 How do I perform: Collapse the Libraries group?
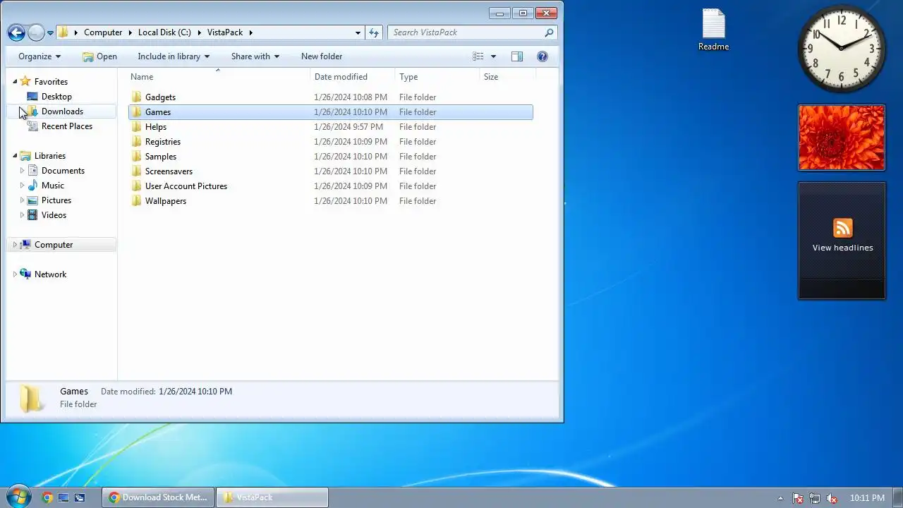click(15, 156)
